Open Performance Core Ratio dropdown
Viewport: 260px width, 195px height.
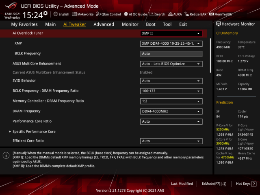coord(171,121)
